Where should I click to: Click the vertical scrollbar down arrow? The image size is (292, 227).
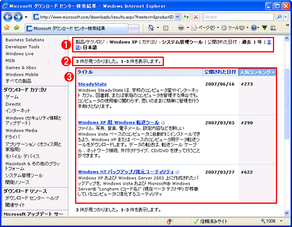pyautogui.click(x=287, y=213)
